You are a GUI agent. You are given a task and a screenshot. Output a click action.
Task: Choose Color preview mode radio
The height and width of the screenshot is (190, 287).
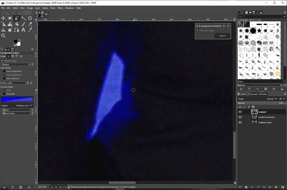pyautogui.click(x=4, y=90)
